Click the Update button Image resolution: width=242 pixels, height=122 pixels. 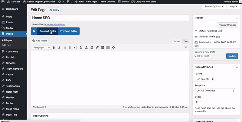point(232,56)
